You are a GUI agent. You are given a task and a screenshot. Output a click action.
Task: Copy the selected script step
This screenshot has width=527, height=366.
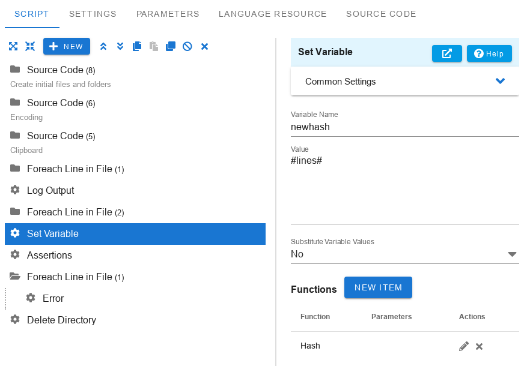pyautogui.click(x=137, y=46)
